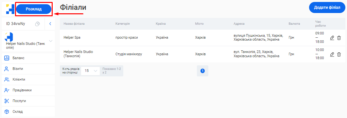Click the Країна column header
The width and height of the screenshot is (347, 118).
(x=161, y=23)
